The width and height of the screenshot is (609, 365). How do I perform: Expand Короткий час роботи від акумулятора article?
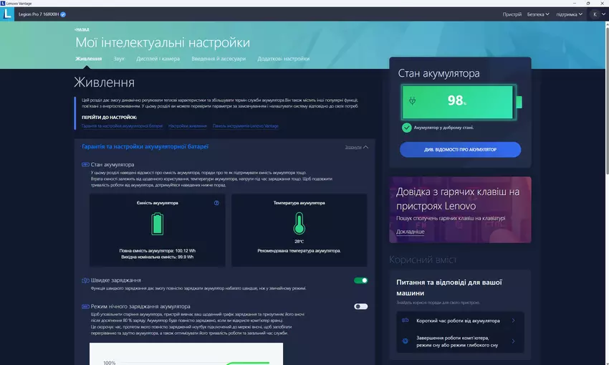click(459, 321)
